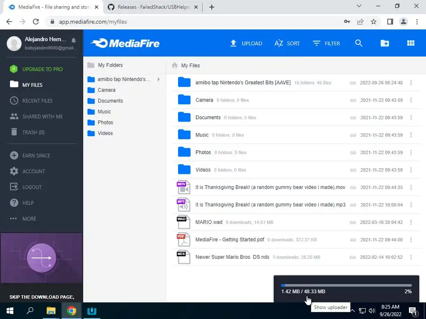Open a new Chrome tab with plus button

(212, 7)
